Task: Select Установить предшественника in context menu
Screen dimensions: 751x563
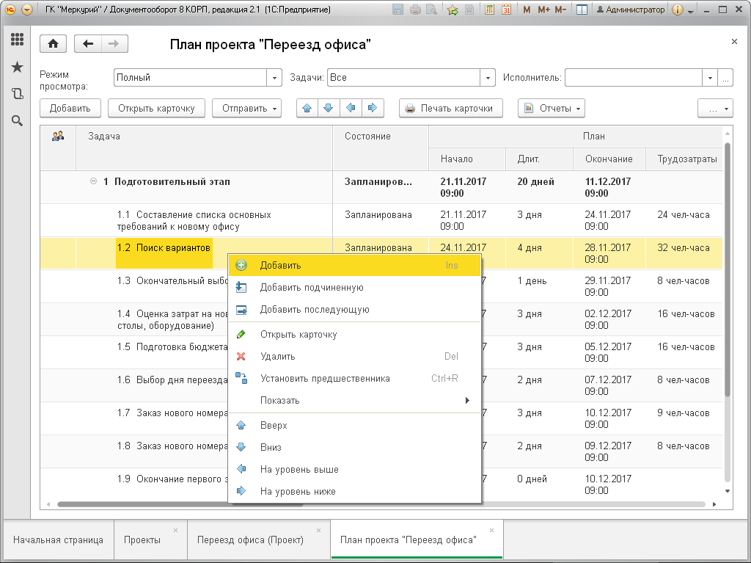Action: coord(354,379)
